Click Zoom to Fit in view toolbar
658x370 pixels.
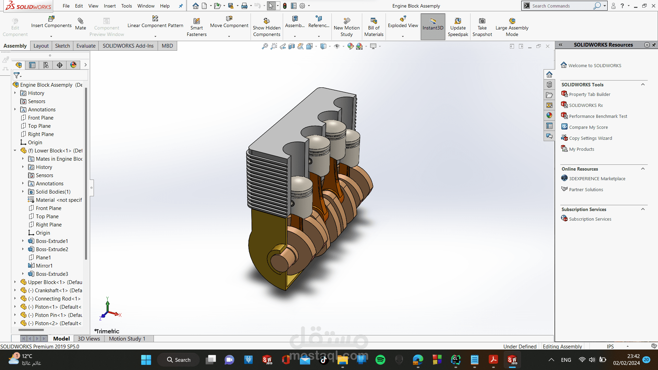point(265,46)
